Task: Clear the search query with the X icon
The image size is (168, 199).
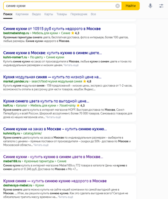Action: tap(118, 6)
